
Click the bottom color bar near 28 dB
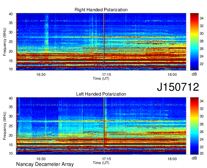194,124
